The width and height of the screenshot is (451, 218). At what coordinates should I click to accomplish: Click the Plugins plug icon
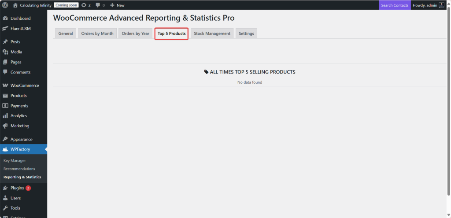coord(5,188)
